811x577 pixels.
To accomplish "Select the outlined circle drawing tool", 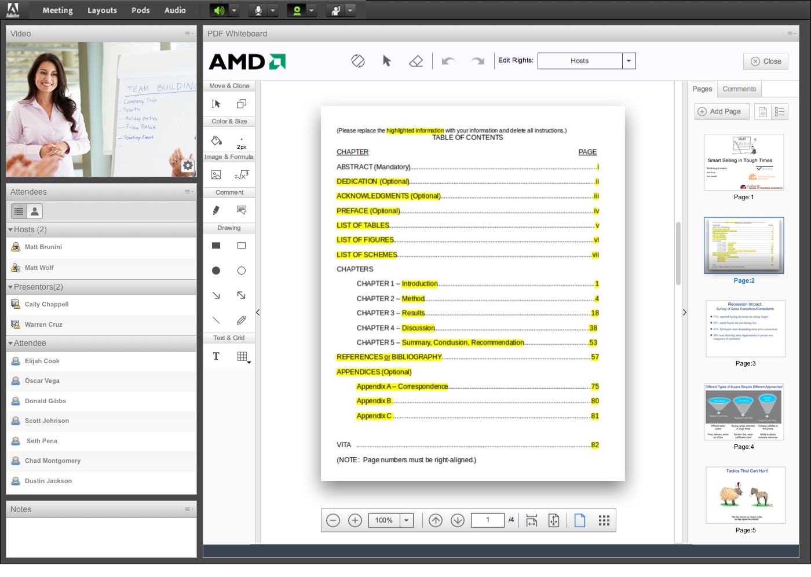I will (242, 271).
